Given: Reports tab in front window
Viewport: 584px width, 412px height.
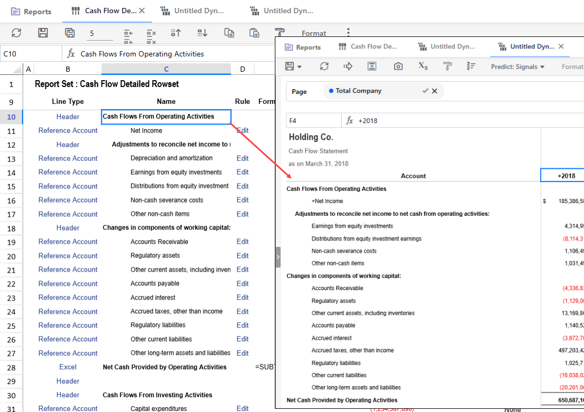Looking at the screenshot, I should (303, 47).
